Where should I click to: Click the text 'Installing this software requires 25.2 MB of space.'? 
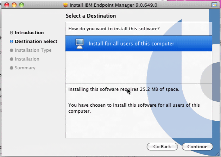tap(124, 89)
